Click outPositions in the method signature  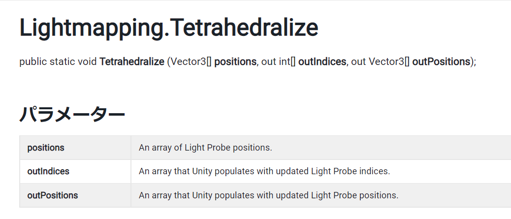point(441,61)
